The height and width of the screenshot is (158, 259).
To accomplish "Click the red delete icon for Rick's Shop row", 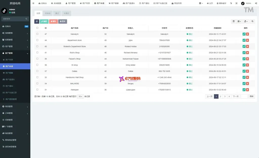I will 247,53.
